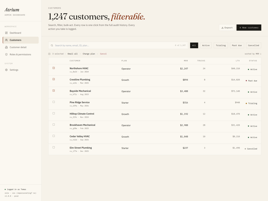Click Email all bulk action

pos(72,54)
